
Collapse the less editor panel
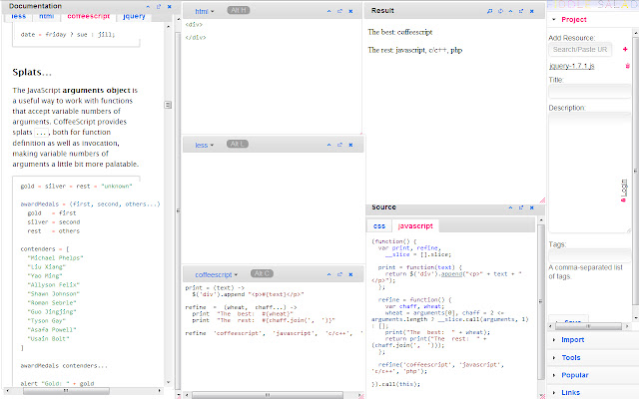click(x=328, y=145)
